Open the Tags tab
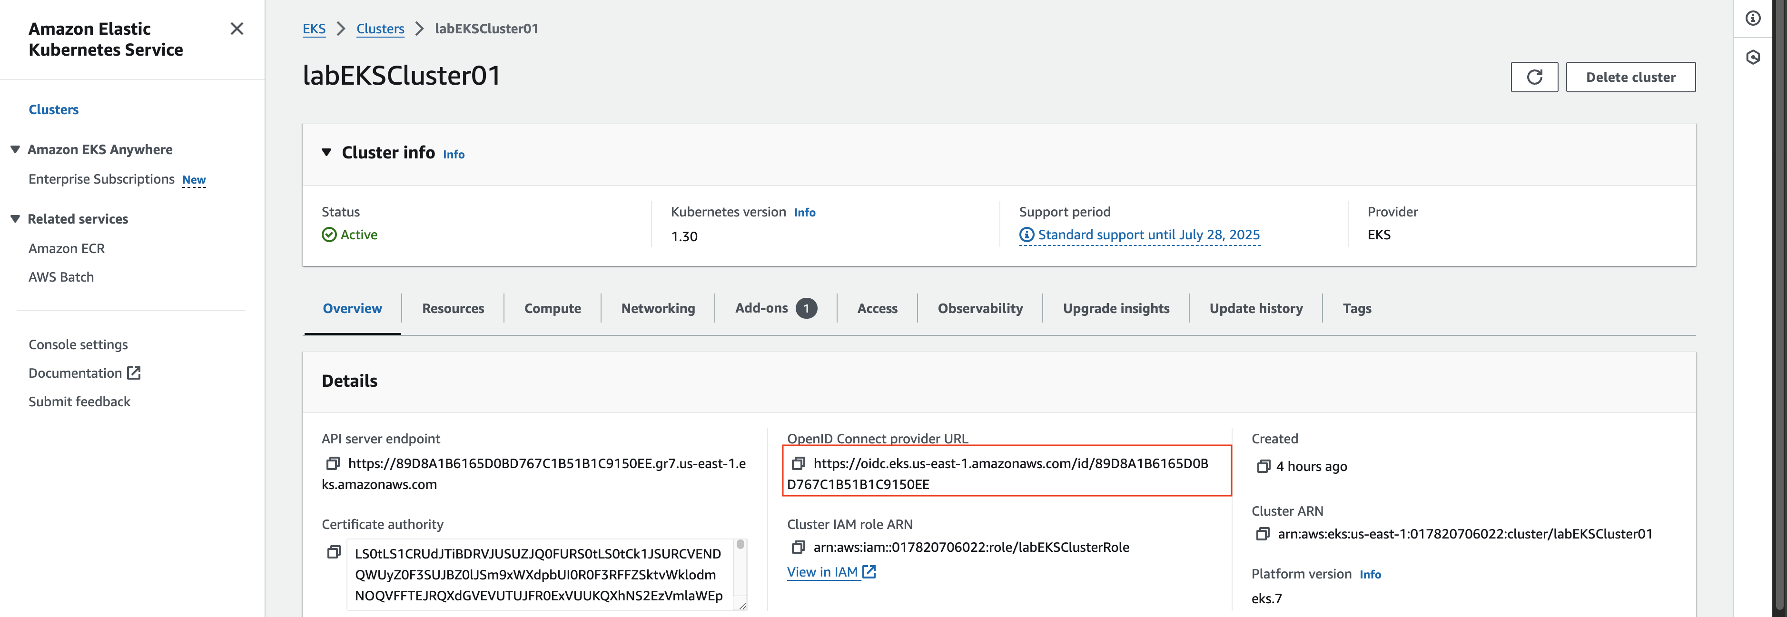 pyautogui.click(x=1356, y=308)
